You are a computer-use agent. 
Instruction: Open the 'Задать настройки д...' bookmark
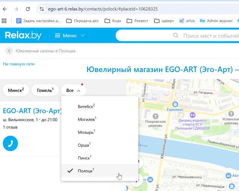click(x=38, y=21)
